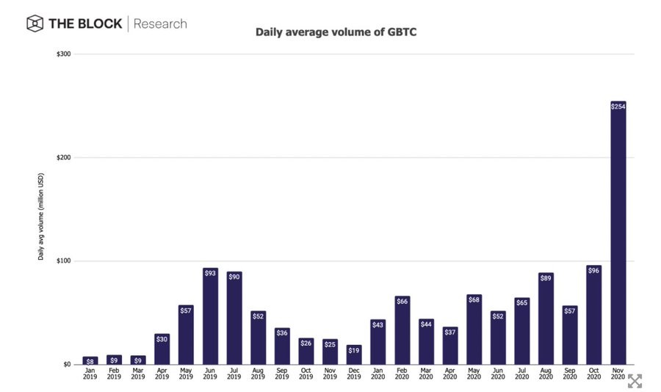
Task: Click the 'Jun 2019' x-axis label
Action: coord(210,374)
